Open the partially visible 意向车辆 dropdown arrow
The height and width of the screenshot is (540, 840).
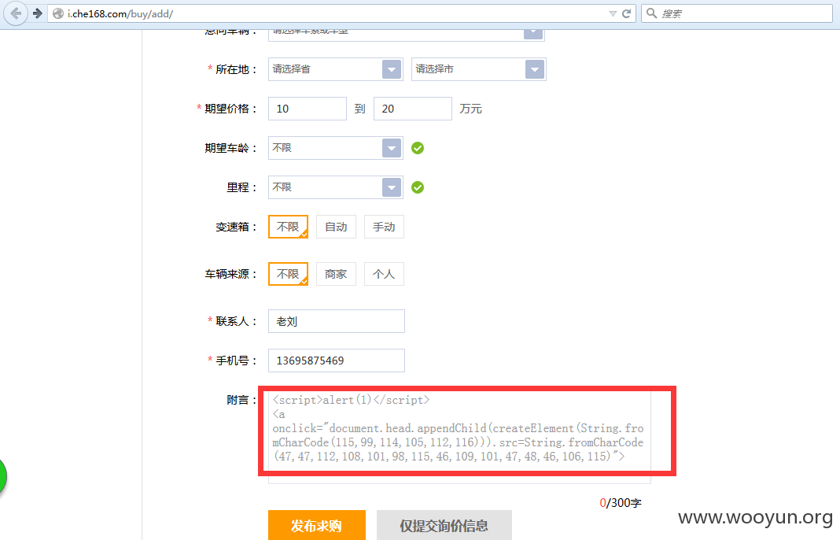[x=533, y=34]
